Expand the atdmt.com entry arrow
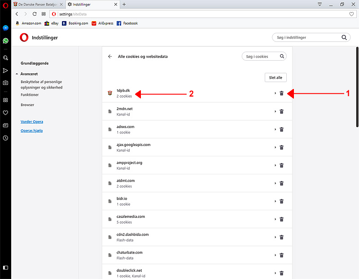The image size is (359, 279). click(275, 183)
